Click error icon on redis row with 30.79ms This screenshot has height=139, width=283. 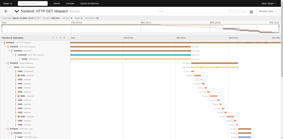pos(19,116)
